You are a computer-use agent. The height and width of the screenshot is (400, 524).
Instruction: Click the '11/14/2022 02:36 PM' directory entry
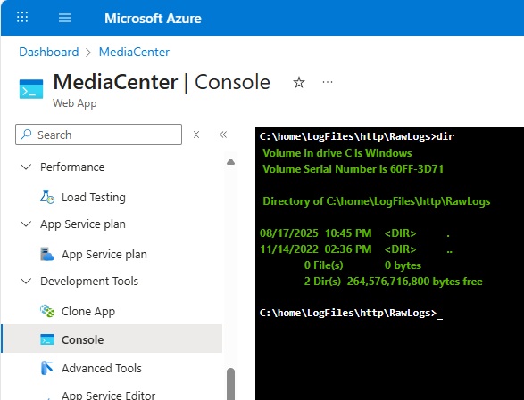point(356,249)
